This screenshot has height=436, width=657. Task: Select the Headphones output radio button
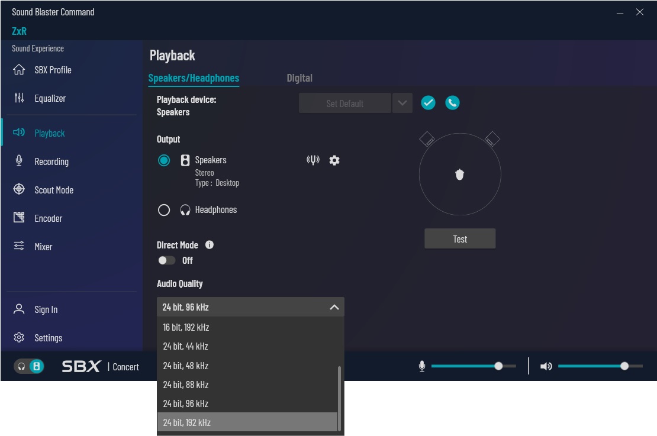[x=164, y=210]
